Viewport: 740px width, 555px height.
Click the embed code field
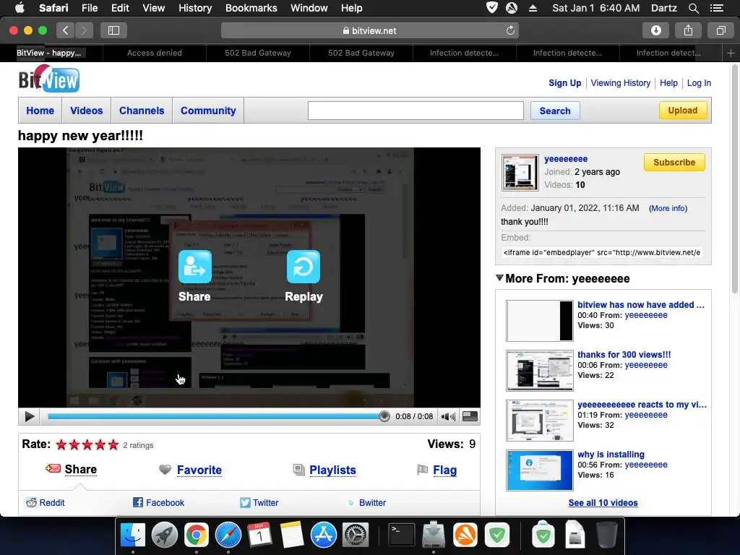[x=602, y=252]
